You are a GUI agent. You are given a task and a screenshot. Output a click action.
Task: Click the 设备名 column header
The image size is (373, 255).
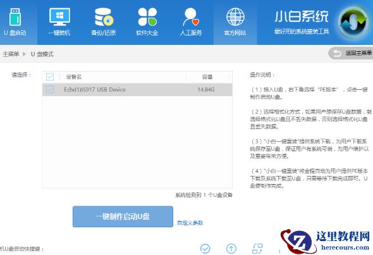tap(73, 77)
